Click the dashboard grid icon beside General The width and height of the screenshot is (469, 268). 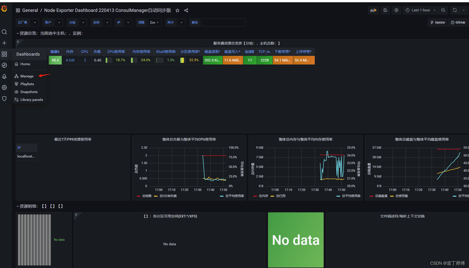[x=18, y=10]
